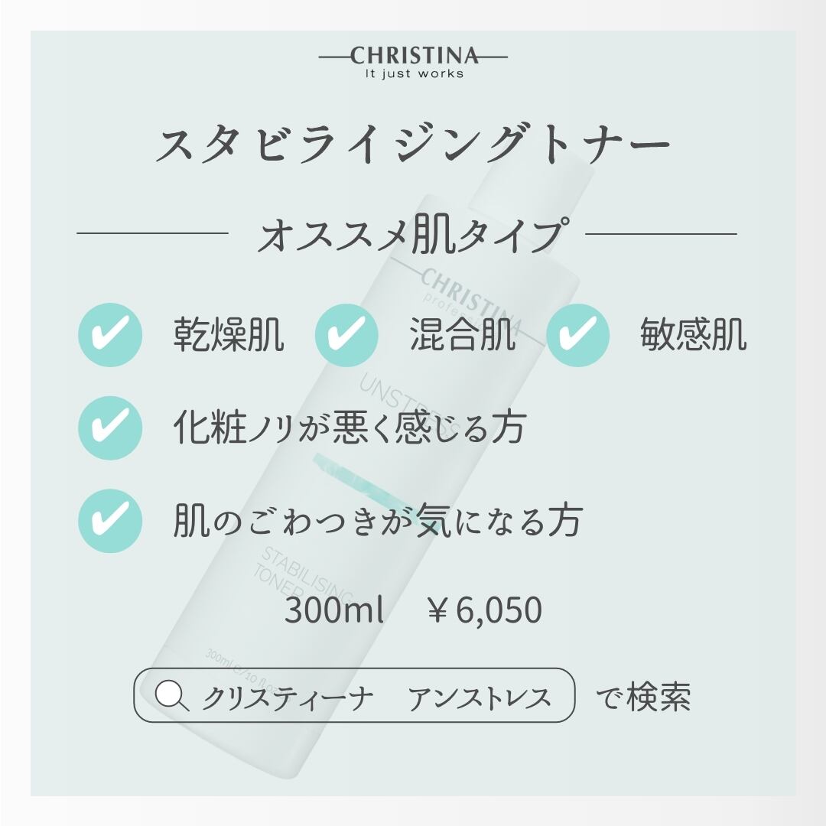This screenshot has width=826, height=826.
Task: Uncheck the circle next to 化粧ノリが悪く感じる方
Action: click(110, 428)
